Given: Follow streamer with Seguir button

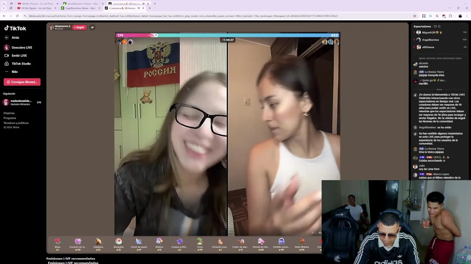Looking at the screenshot, I should click(x=79, y=27).
